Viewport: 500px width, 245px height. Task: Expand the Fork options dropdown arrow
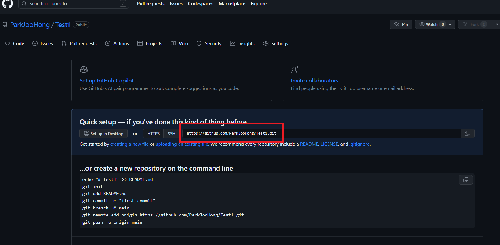click(497, 24)
